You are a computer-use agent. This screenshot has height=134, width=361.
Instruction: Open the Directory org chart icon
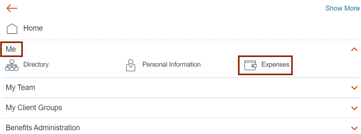12,65
